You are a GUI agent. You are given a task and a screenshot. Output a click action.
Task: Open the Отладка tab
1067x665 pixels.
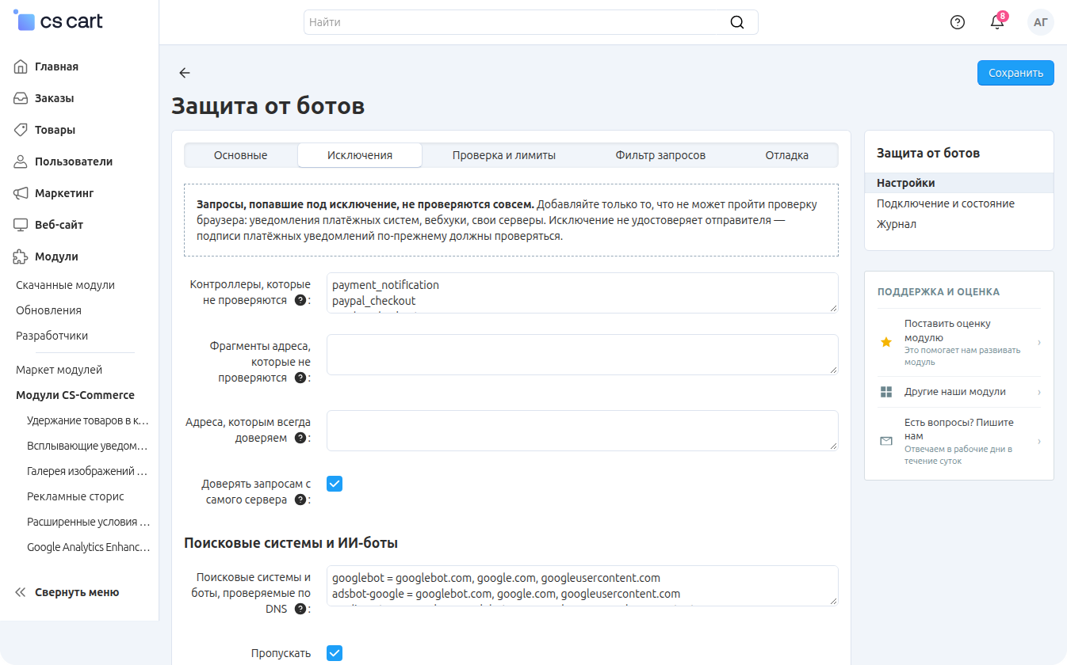point(787,155)
